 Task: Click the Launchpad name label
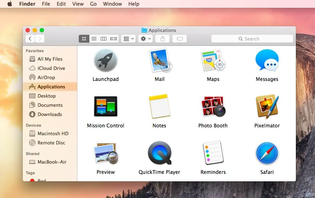click(x=105, y=79)
